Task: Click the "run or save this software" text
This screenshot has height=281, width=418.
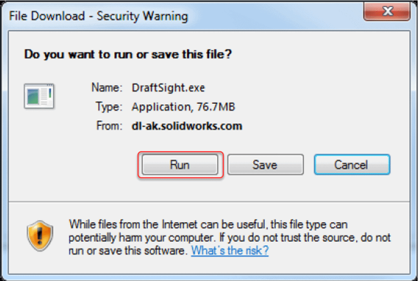Action: tap(128, 250)
